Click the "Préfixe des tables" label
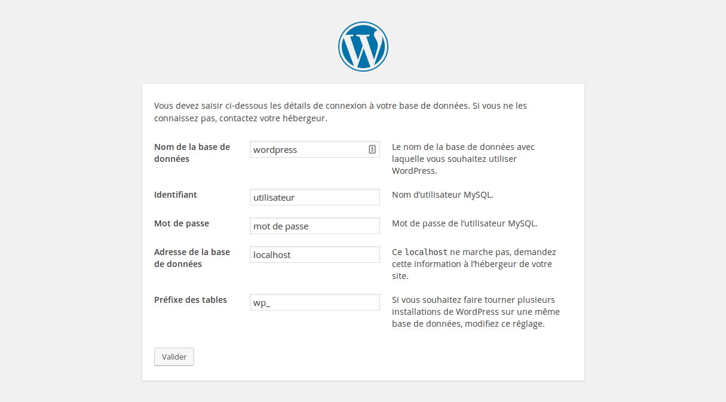726x402 pixels. [x=191, y=300]
